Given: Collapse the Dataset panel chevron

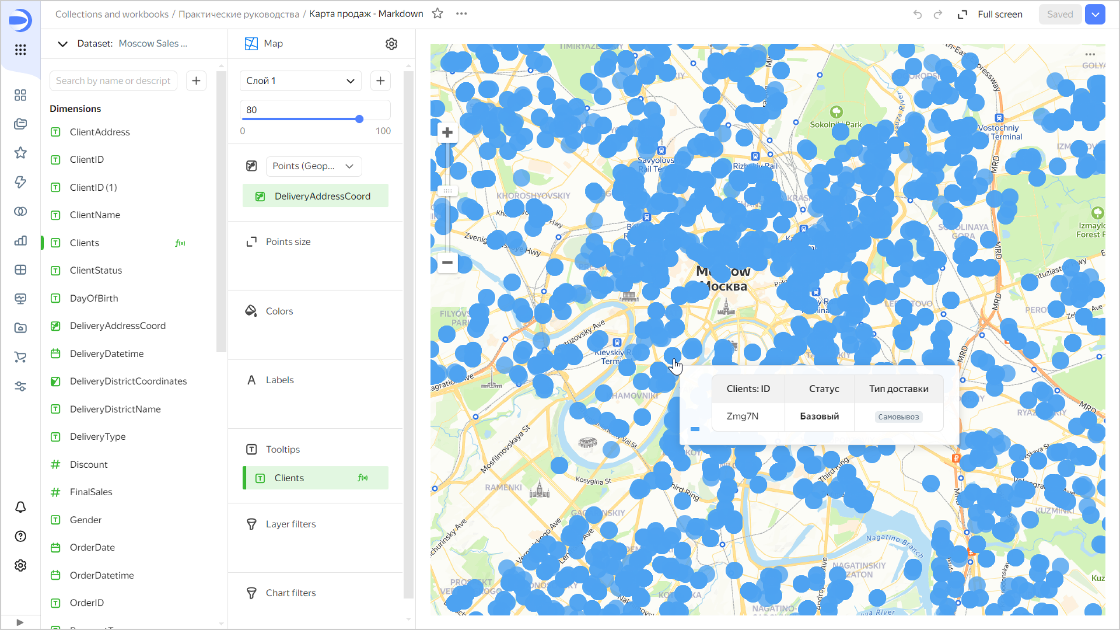Looking at the screenshot, I should click(x=63, y=44).
